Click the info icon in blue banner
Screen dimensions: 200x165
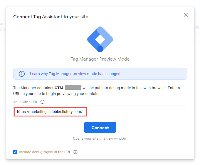point(22,74)
